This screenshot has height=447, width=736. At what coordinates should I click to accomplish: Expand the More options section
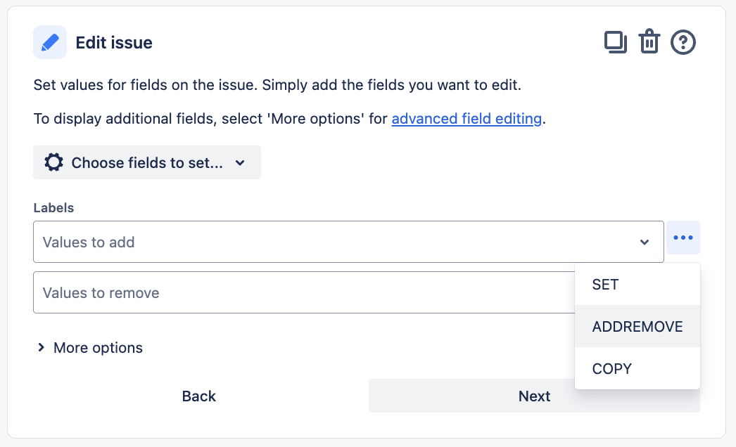98,348
